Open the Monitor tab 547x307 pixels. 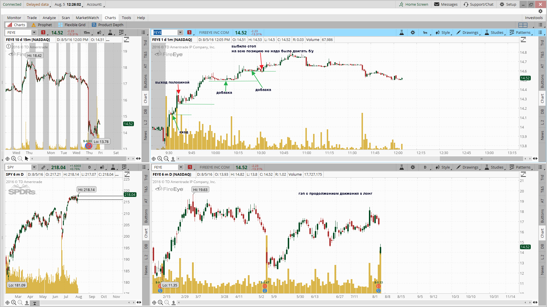[x=14, y=18]
